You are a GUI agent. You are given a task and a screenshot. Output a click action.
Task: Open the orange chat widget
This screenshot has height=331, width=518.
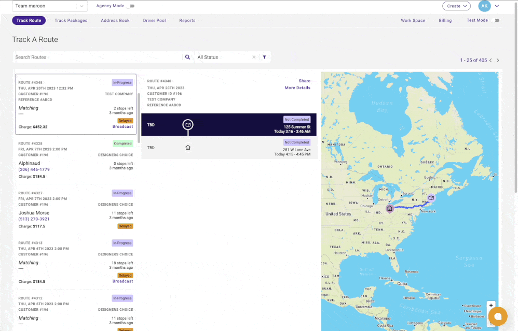tap(498, 316)
